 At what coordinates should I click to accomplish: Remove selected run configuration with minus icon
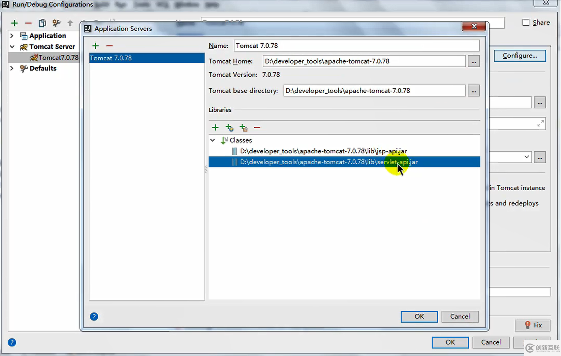tap(28, 23)
